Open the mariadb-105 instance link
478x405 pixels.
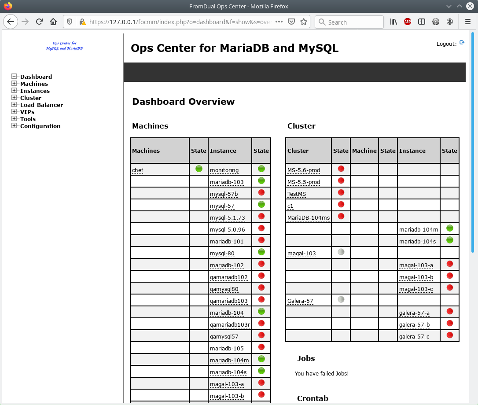click(227, 349)
